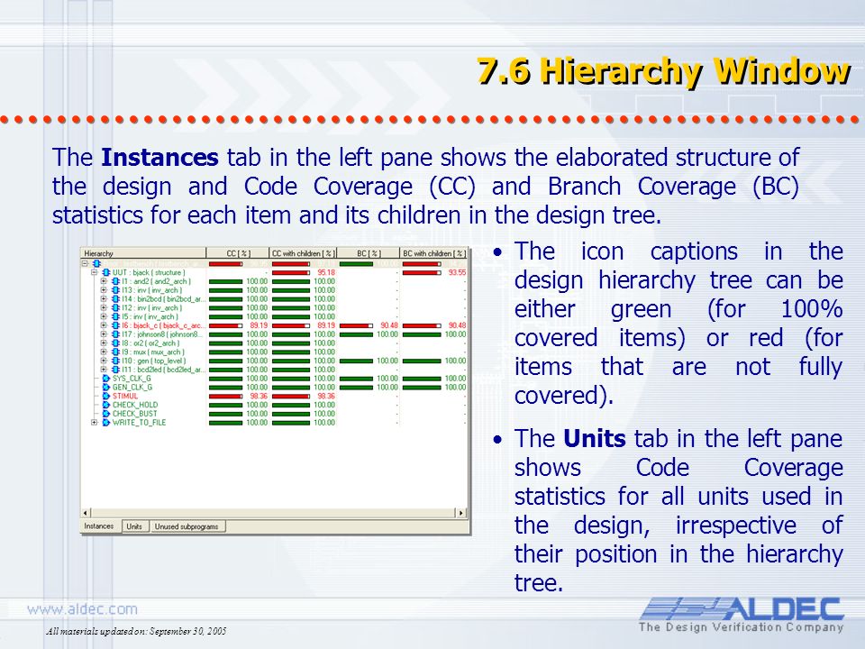Select the 'GEN_CLK_G' process label
The width and height of the screenshot is (865, 649).
coord(132,388)
